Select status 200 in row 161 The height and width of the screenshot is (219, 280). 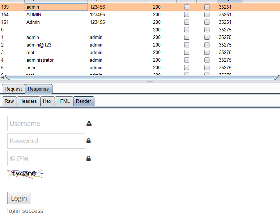point(164,22)
